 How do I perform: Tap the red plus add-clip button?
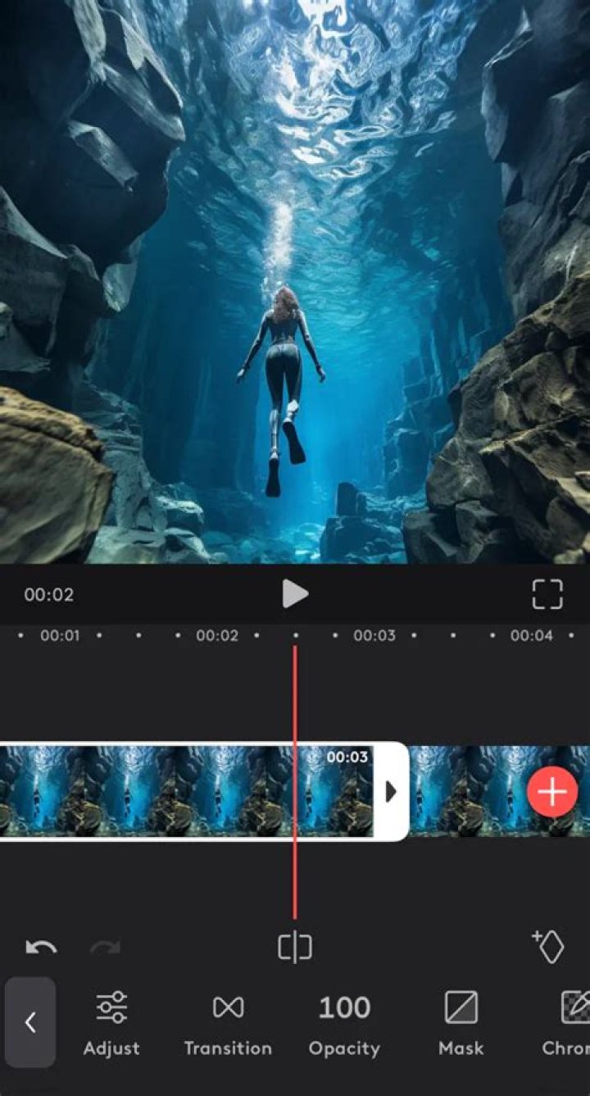tap(552, 792)
